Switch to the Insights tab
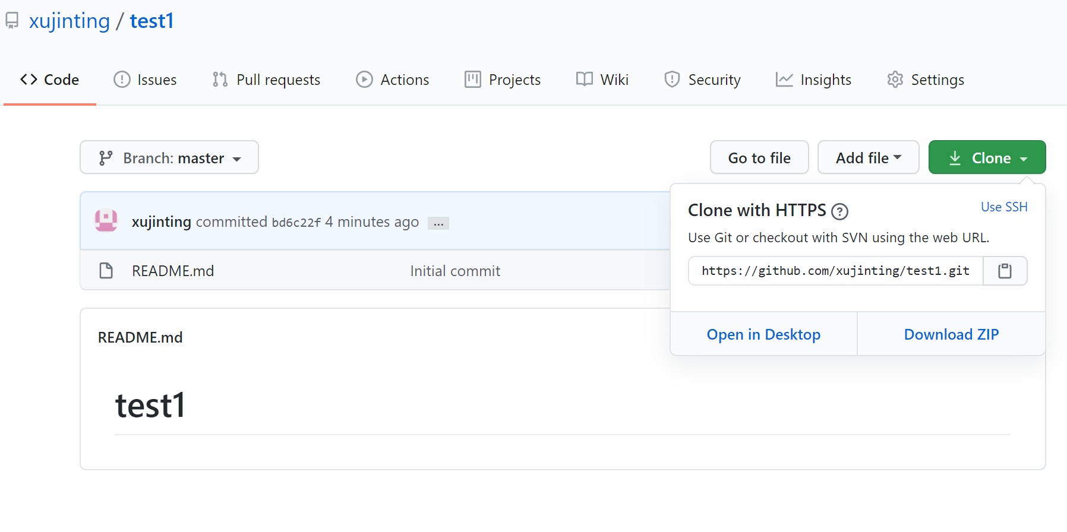Image resolution: width=1067 pixels, height=532 pixels. (x=813, y=80)
